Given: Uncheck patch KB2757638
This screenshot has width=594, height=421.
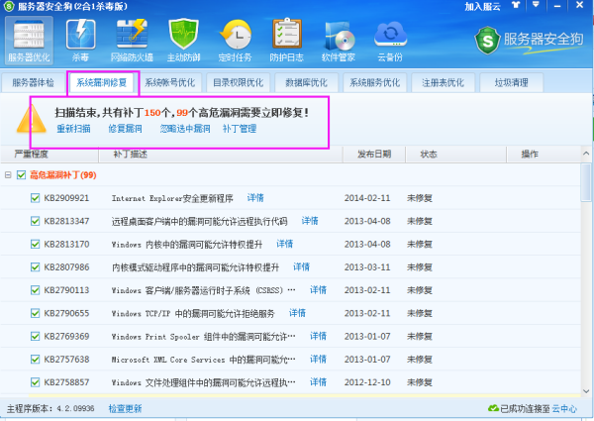Looking at the screenshot, I should click(x=35, y=360).
